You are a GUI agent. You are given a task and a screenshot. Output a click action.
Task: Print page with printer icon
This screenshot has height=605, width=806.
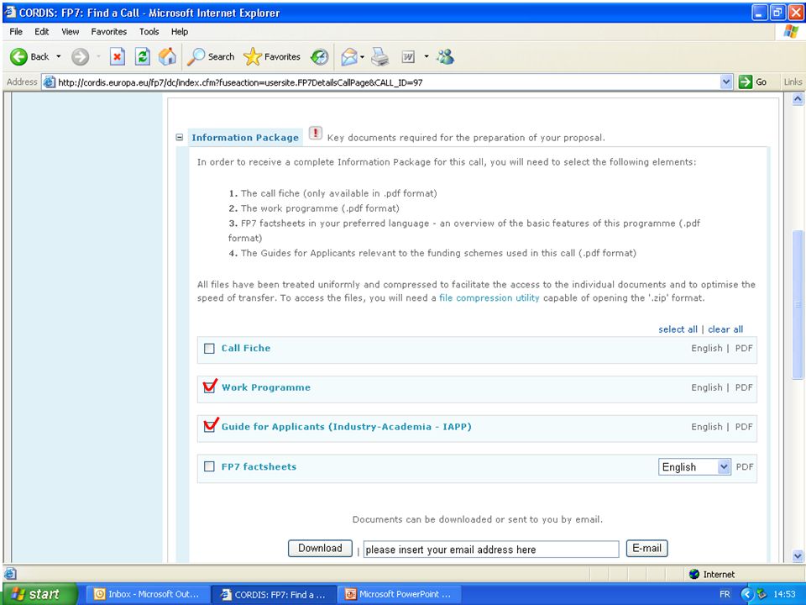379,56
